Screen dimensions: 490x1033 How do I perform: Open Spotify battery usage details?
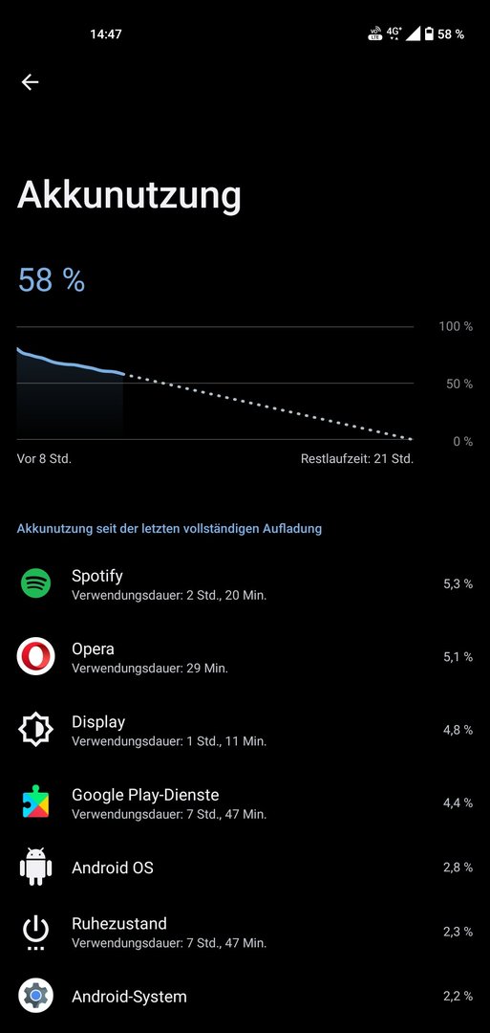(x=245, y=584)
